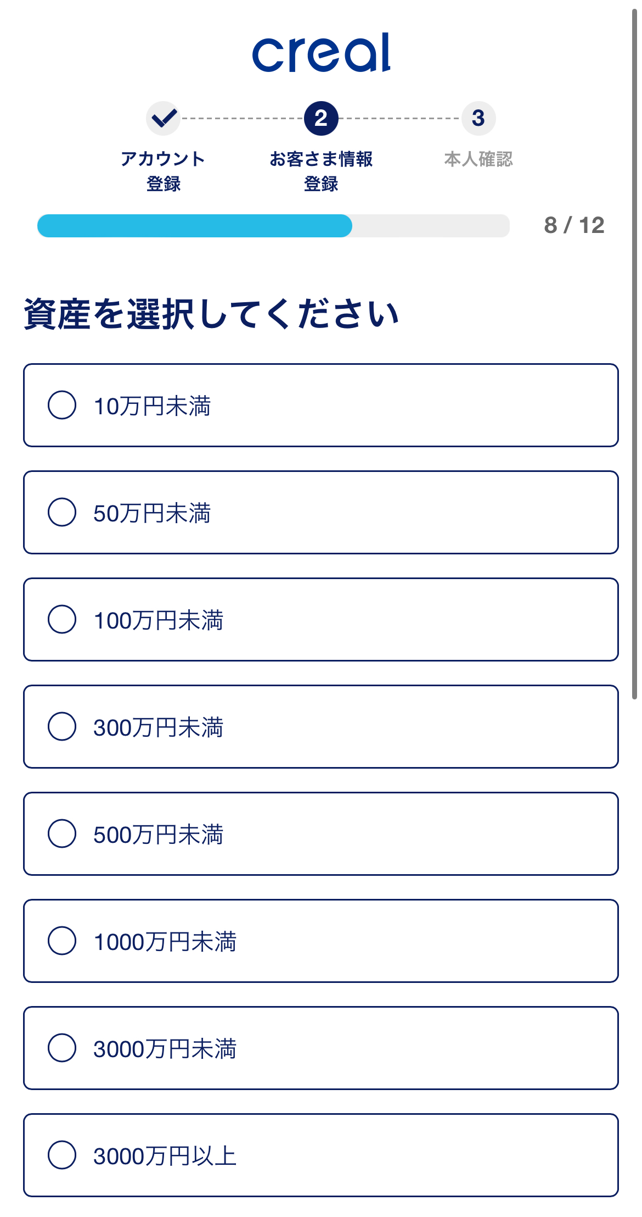Select the 100万円未満 radio button
The image size is (642, 1217).
(x=62, y=620)
